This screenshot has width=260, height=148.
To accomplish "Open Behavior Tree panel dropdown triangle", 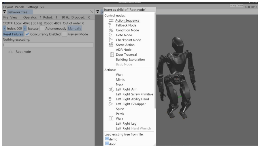I will pyautogui.click(x=5, y=12).
